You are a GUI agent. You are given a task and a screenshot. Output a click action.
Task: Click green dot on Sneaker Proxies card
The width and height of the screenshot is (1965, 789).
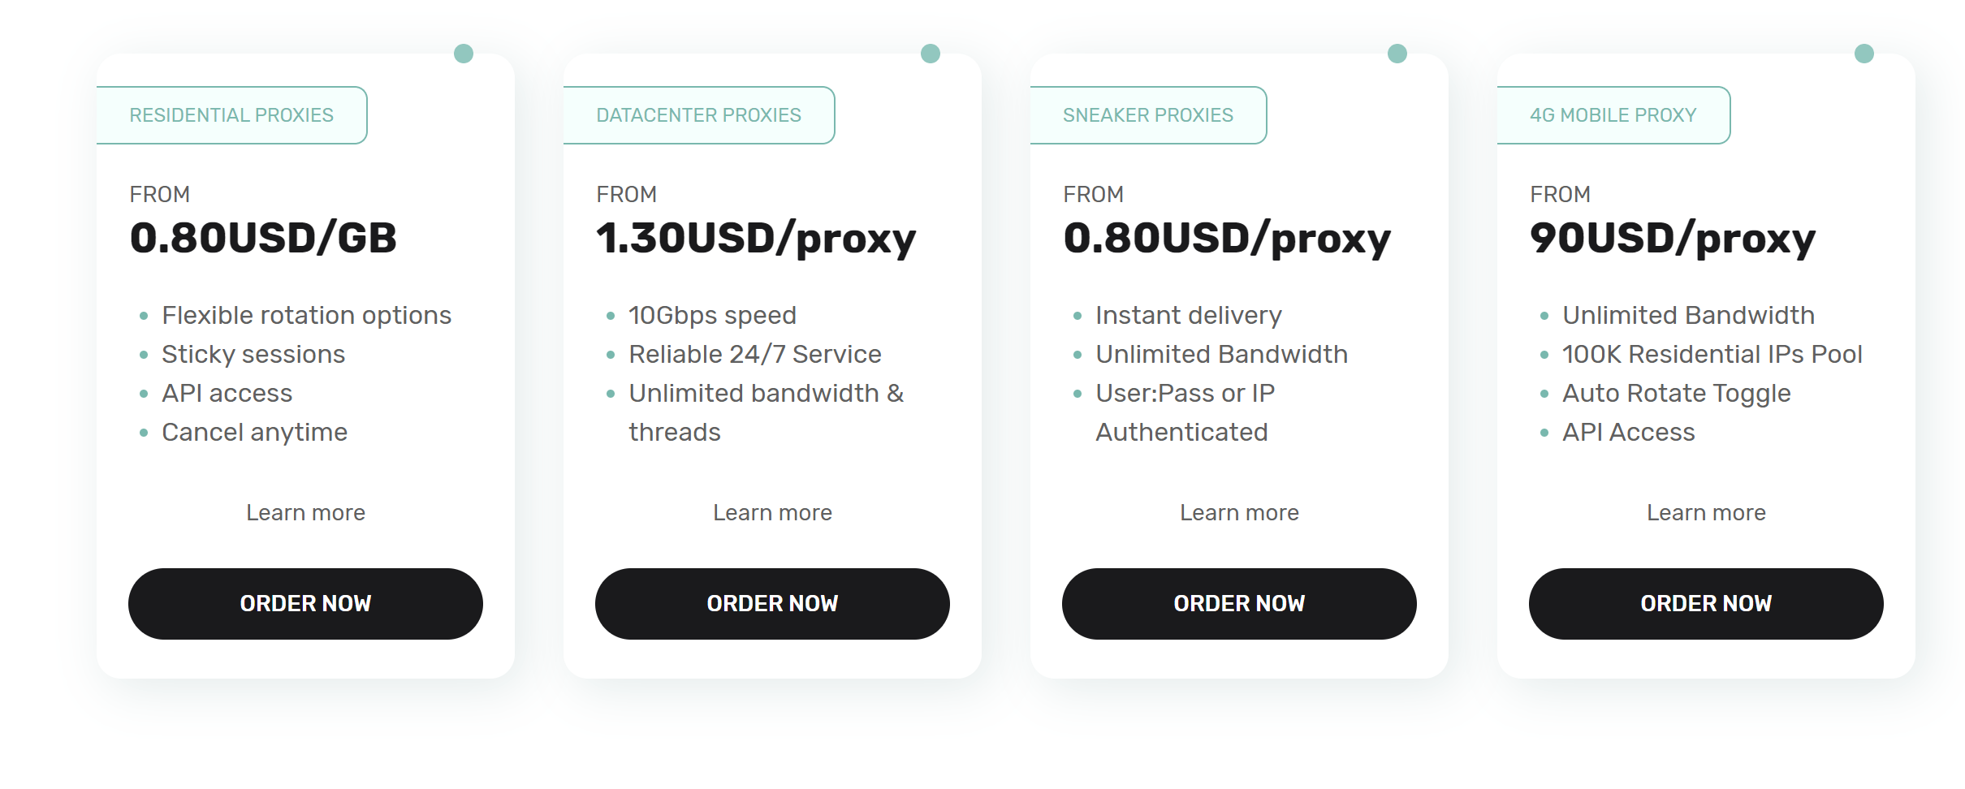coord(1397,54)
